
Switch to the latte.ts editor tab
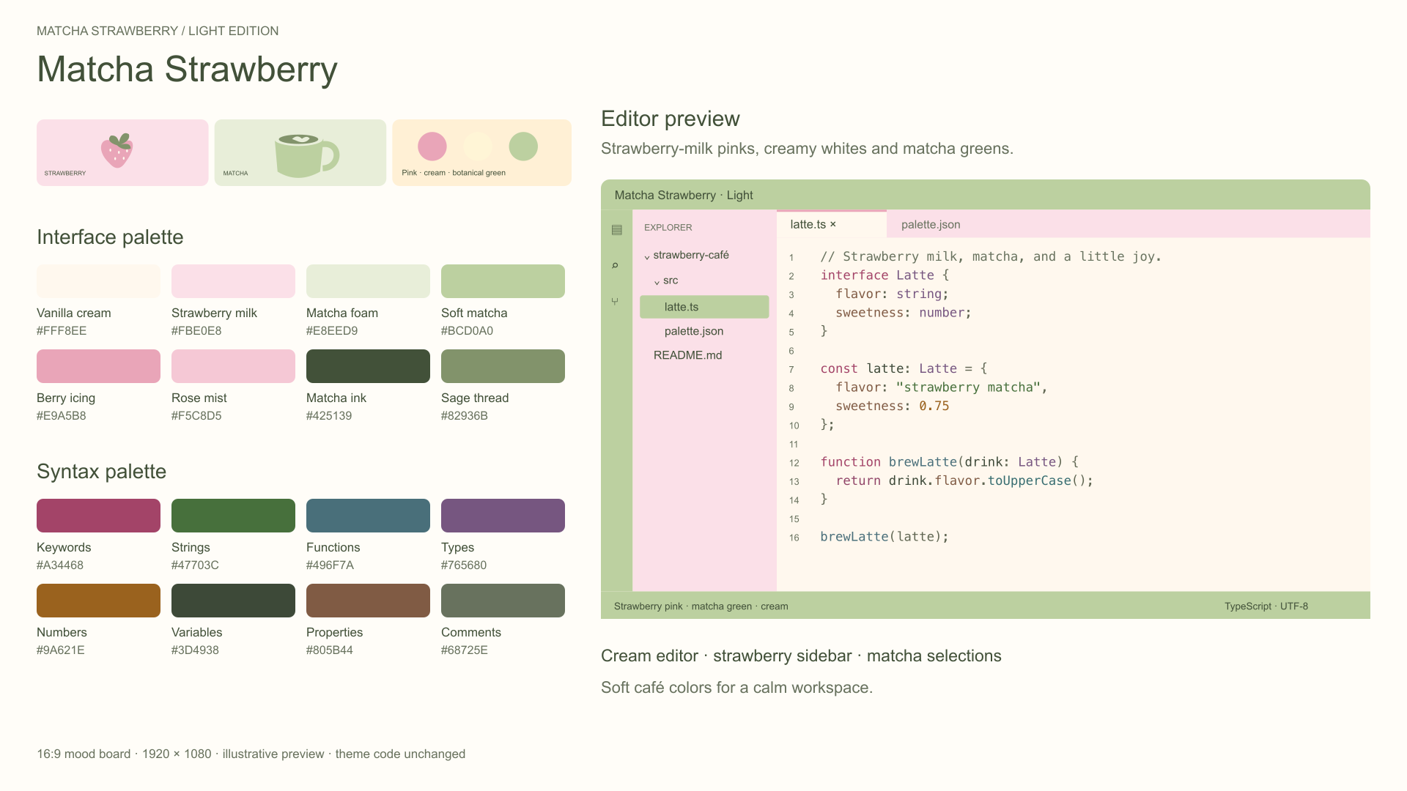pyautogui.click(x=832, y=224)
